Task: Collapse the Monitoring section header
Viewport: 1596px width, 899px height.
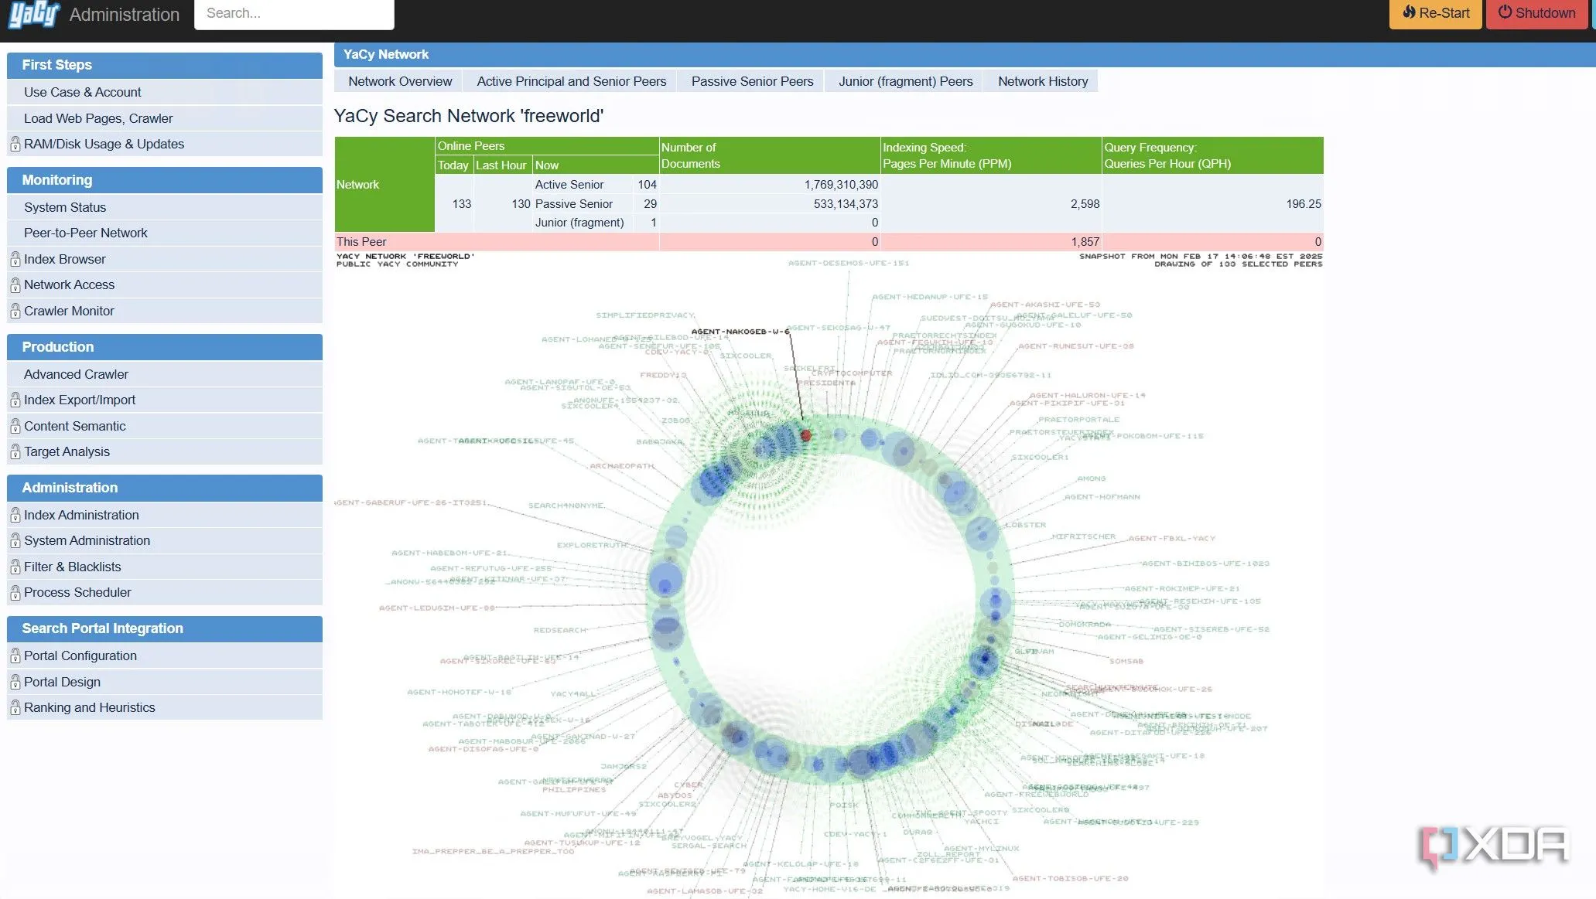Action: (164, 180)
